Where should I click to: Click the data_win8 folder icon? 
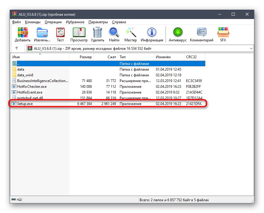coord(14,75)
